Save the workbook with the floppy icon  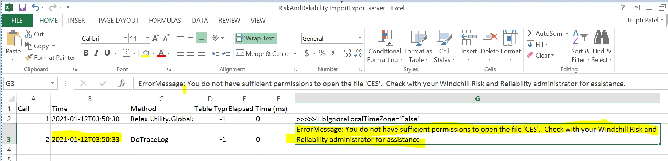pos(22,7)
